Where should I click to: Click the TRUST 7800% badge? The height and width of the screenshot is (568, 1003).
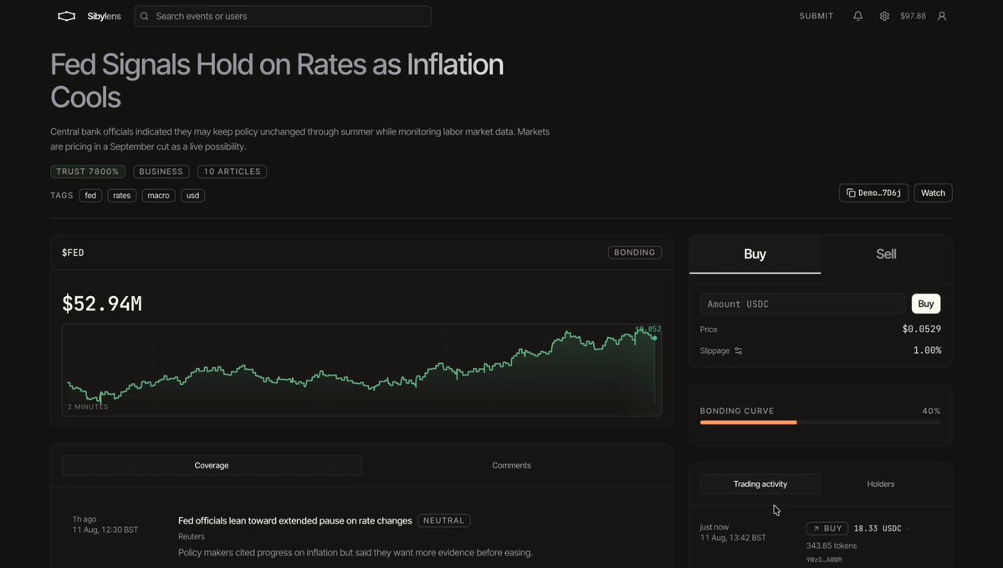[88, 171]
